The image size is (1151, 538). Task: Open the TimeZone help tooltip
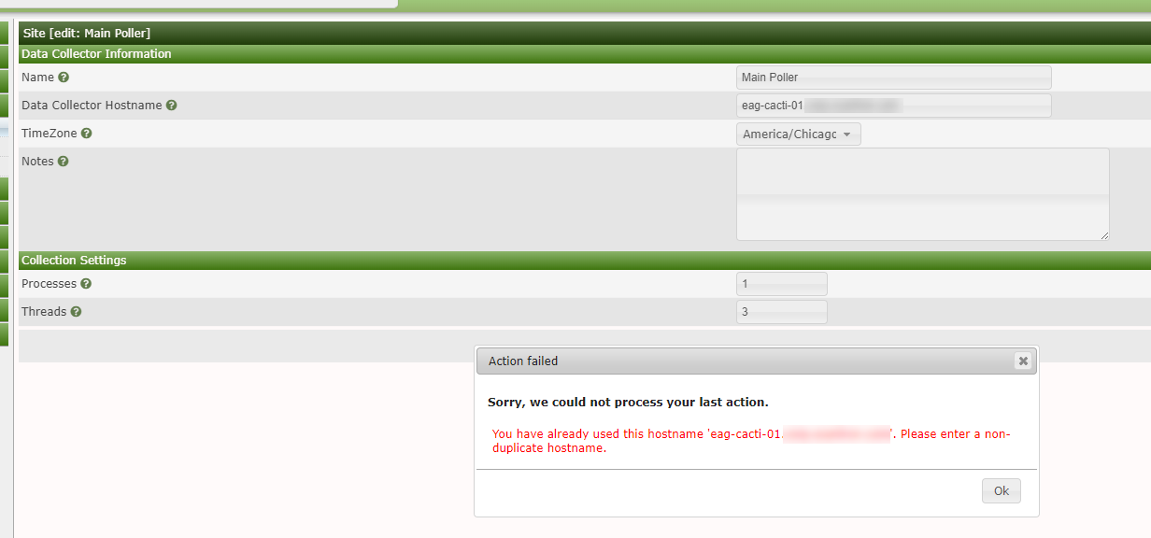[86, 133]
